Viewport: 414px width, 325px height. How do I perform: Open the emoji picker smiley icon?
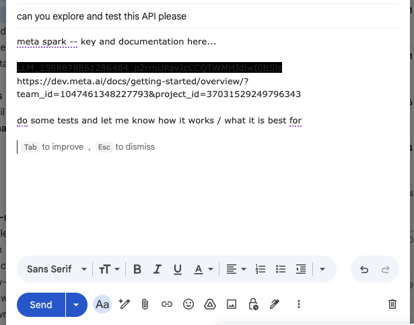click(x=188, y=304)
